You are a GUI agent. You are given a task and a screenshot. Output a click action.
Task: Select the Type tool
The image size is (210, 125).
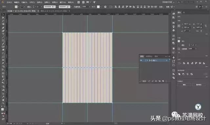tap(3, 34)
